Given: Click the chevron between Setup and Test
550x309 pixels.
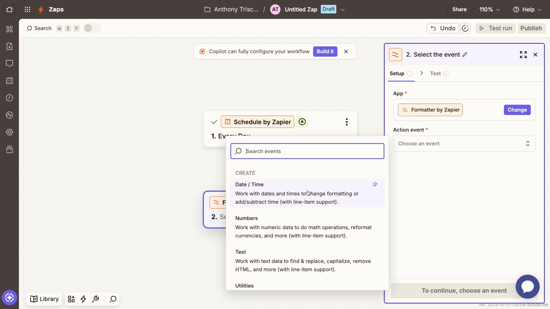Looking at the screenshot, I should pyautogui.click(x=422, y=73).
